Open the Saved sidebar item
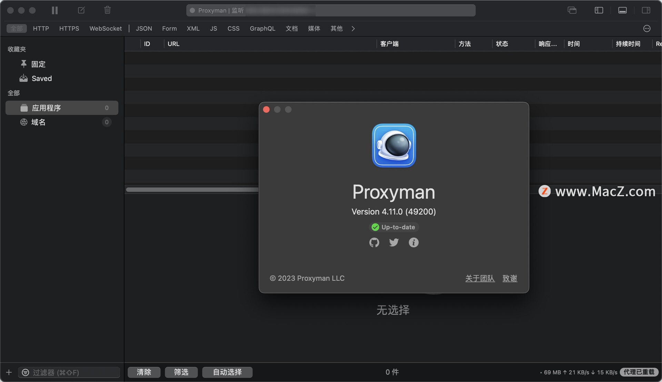This screenshot has height=382, width=662. tap(42, 79)
